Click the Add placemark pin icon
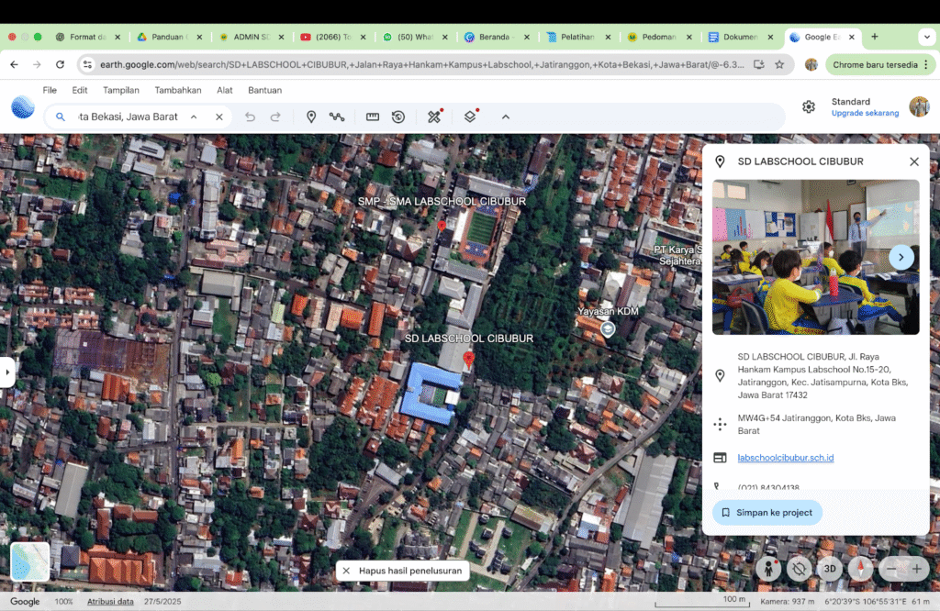The width and height of the screenshot is (940, 611). click(310, 117)
